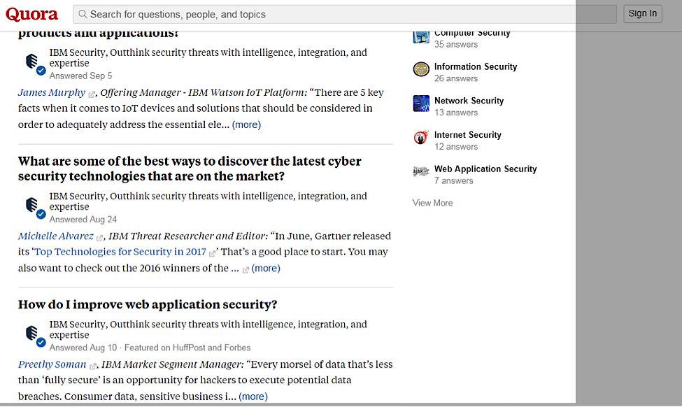Click external link icon beside Michelle Alvarez
Screen dimensions: 682x407
(x=99, y=238)
